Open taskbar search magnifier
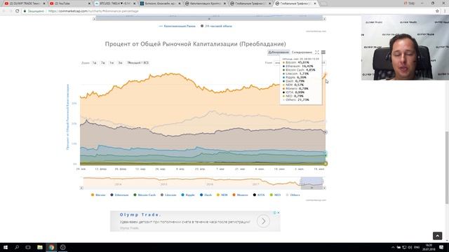Viewport: 449px width, 252px height. coord(17,247)
